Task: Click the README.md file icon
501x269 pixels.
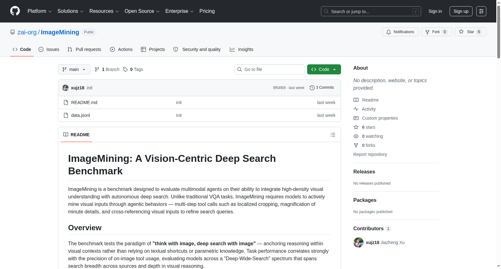Action: pos(66,102)
